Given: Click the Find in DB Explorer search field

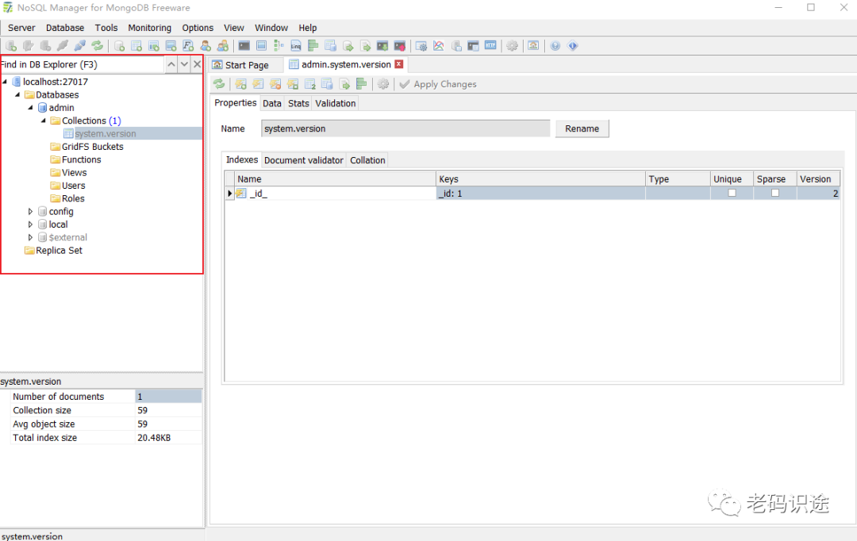Looking at the screenshot, I should coord(82,64).
